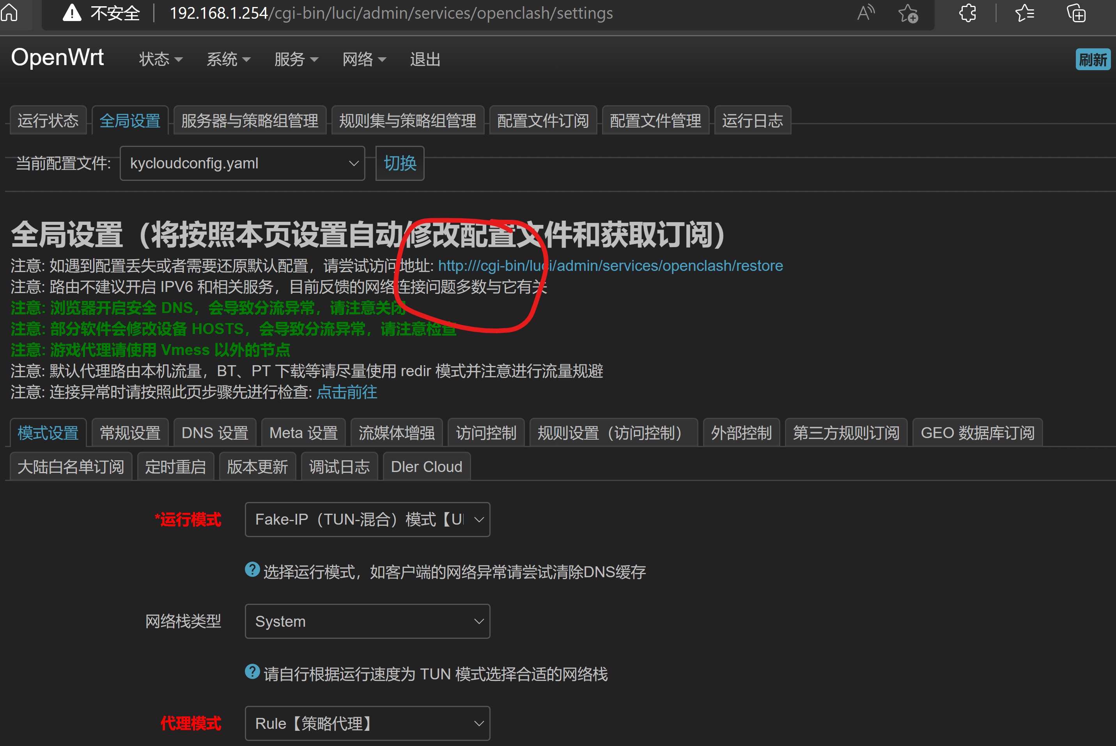Click the not-secure warning triangle icon
The height and width of the screenshot is (746, 1116).
coord(72,13)
